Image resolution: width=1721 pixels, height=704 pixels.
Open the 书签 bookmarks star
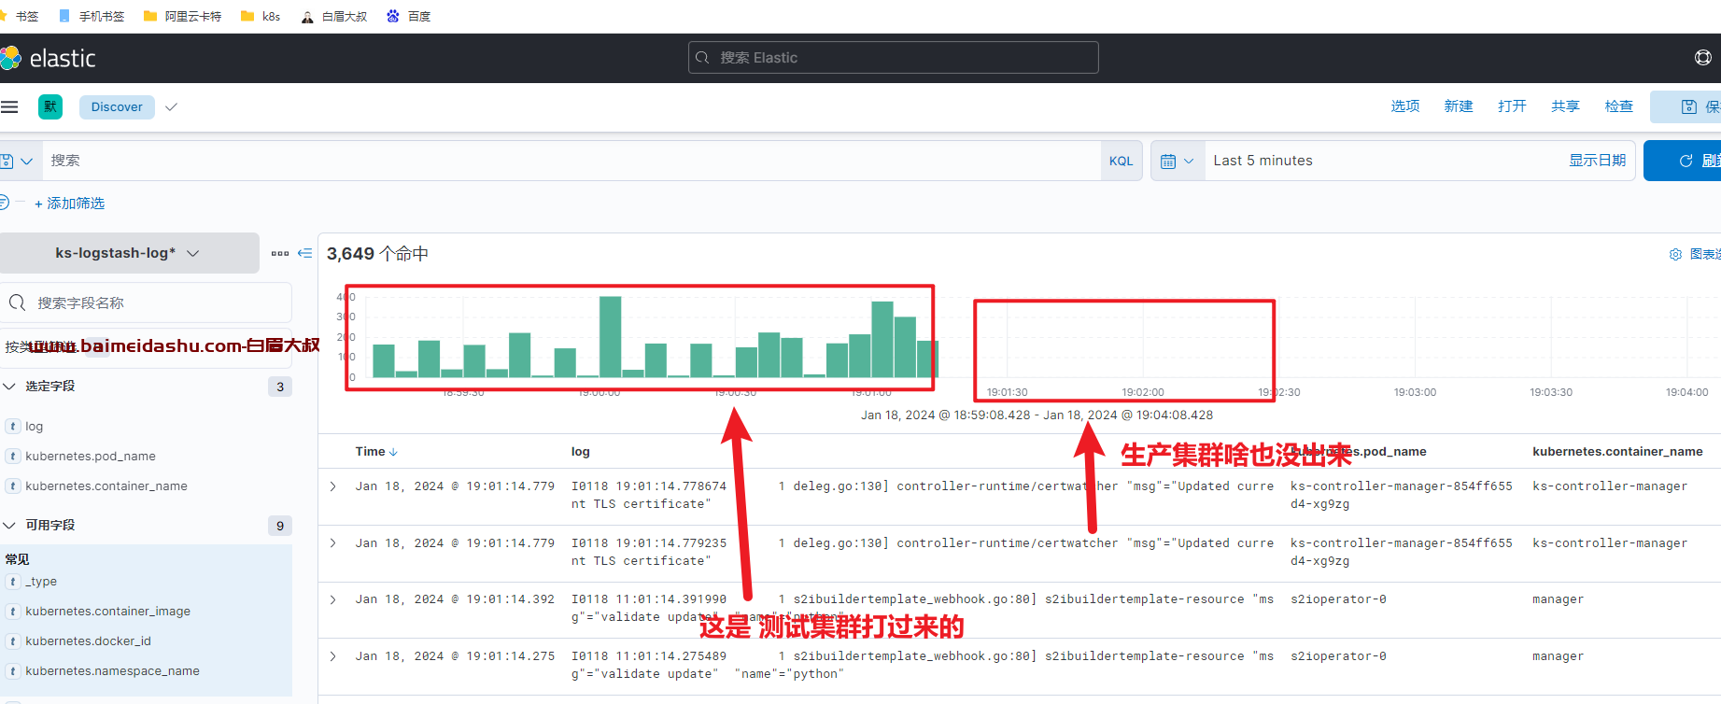click(x=20, y=16)
